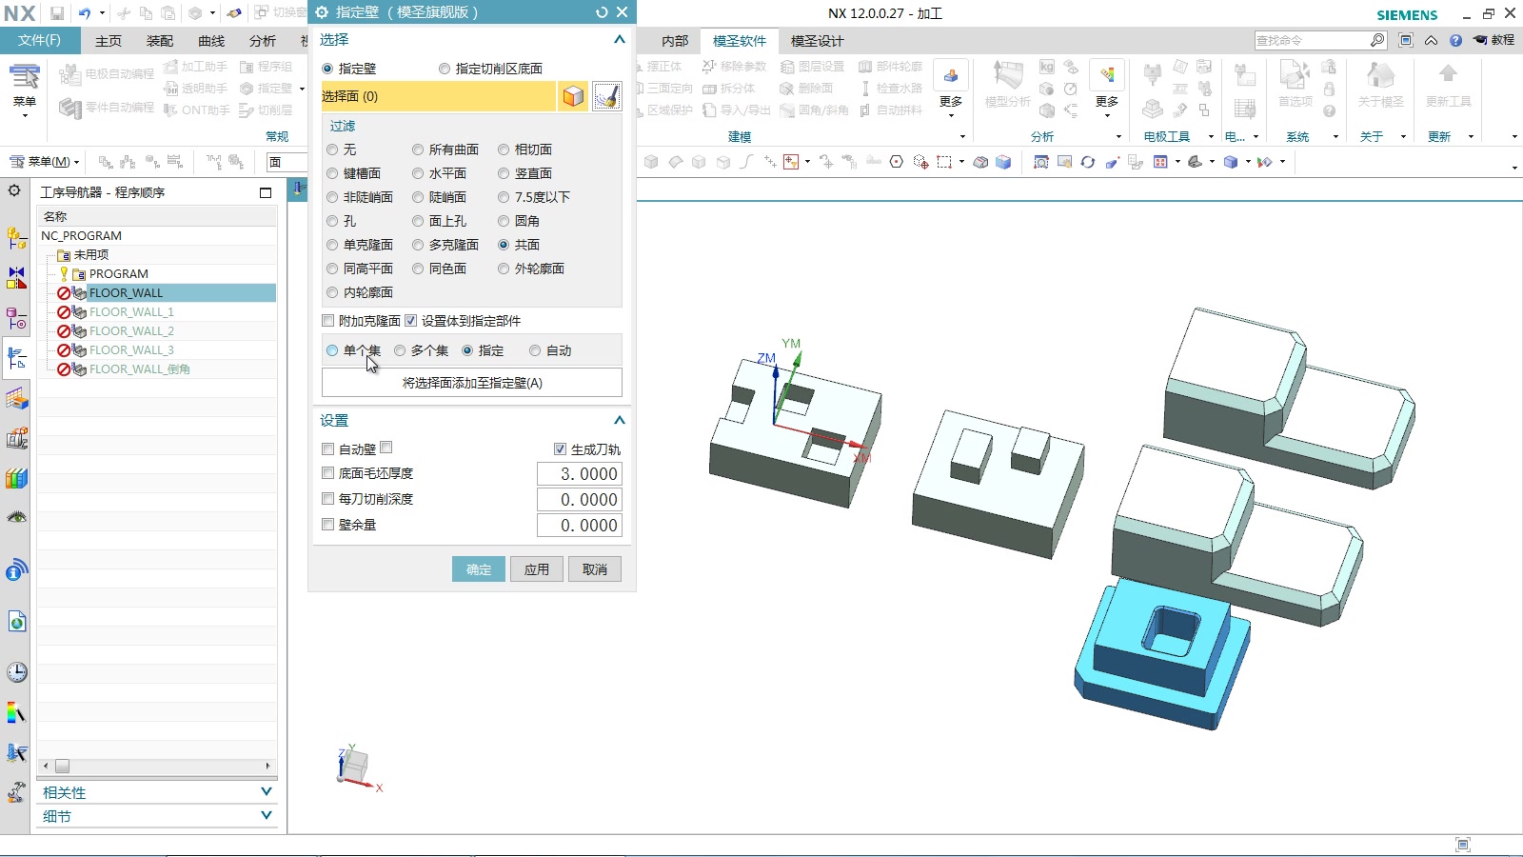Select the 指定切削区底面 radio button

445,69
